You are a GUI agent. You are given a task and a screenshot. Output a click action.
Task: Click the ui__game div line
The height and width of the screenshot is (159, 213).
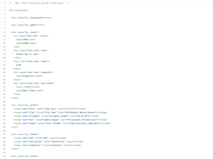click(28, 25)
